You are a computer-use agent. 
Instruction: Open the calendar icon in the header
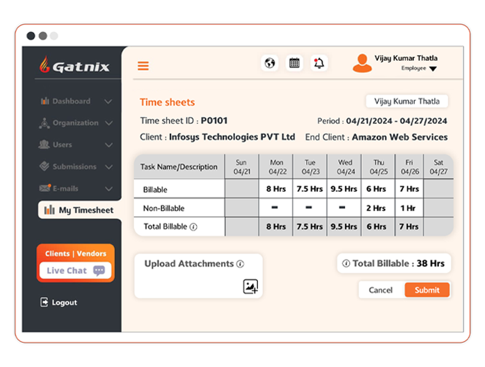[x=294, y=63]
